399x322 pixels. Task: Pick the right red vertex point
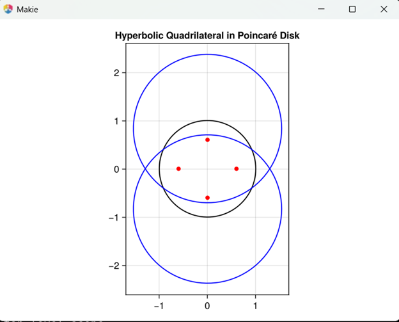[237, 169]
